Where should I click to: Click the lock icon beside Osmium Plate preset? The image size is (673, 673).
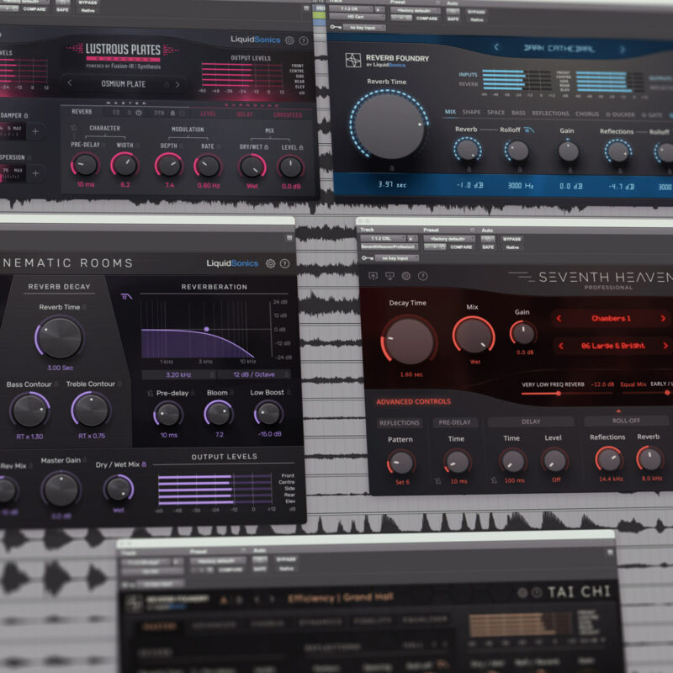pyautogui.click(x=167, y=85)
